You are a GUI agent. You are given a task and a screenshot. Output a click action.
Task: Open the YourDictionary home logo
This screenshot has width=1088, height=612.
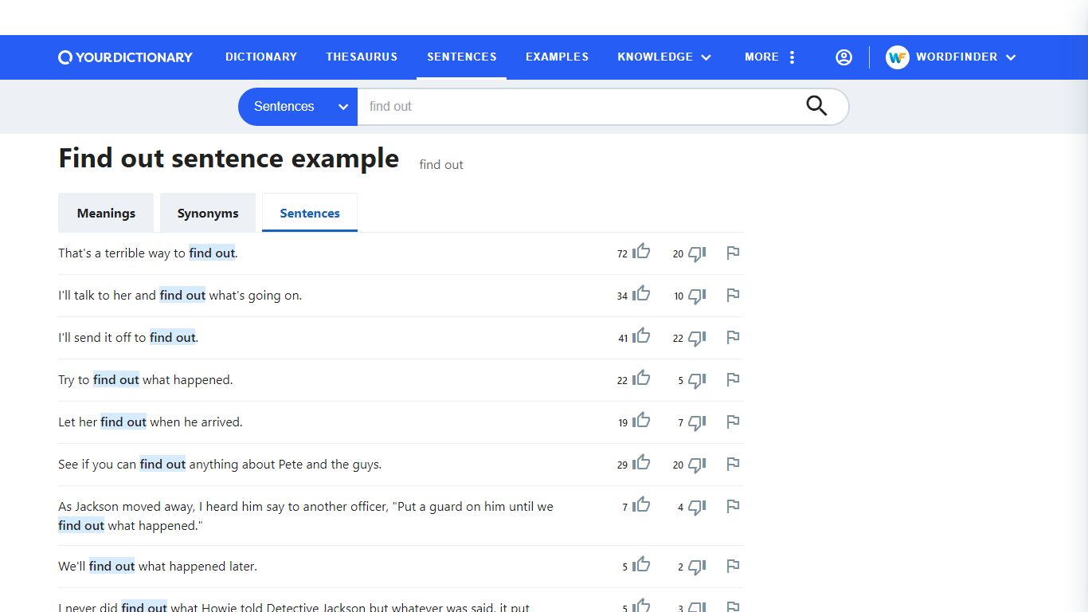click(125, 57)
